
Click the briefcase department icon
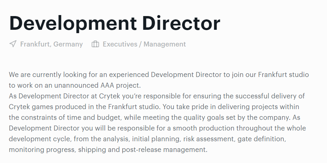95,44
